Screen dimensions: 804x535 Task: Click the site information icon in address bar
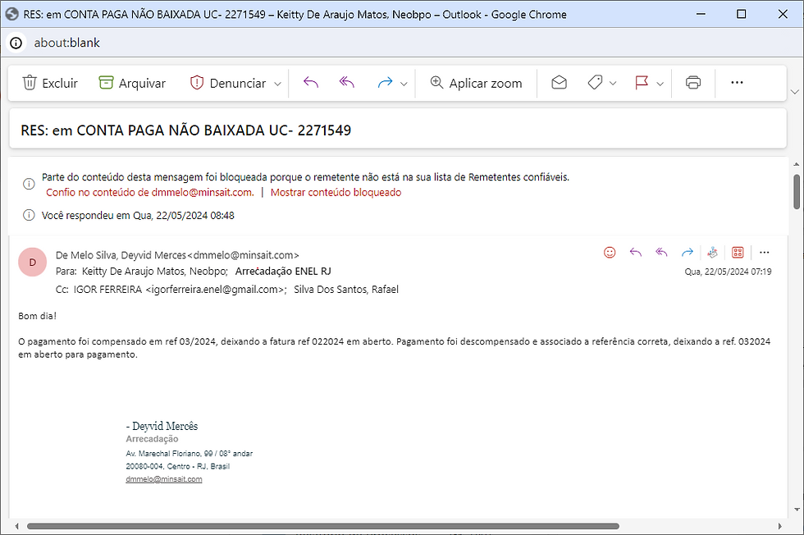pos(16,43)
